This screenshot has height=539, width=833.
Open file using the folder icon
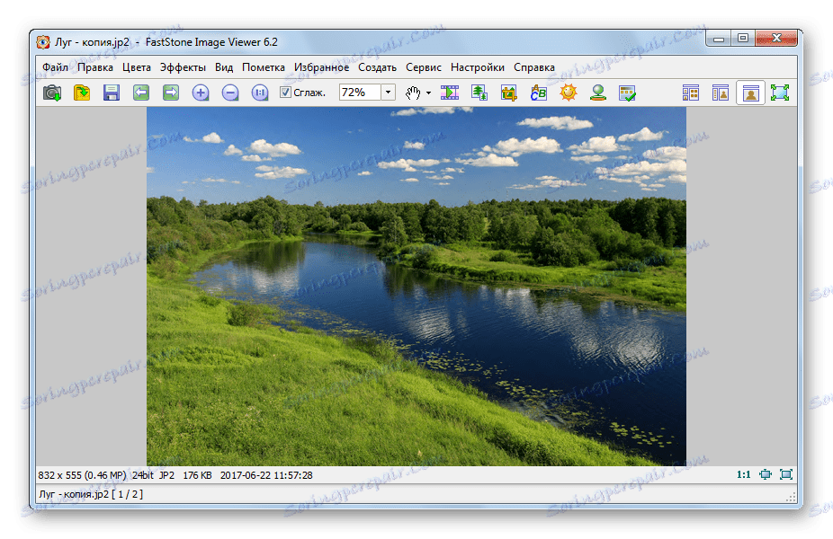pyautogui.click(x=82, y=93)
